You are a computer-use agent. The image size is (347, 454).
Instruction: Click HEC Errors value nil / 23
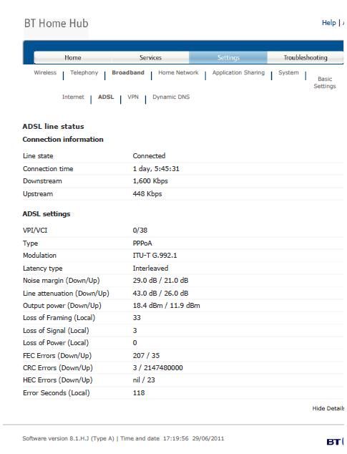pyautogui.click(x=144, y=380)
